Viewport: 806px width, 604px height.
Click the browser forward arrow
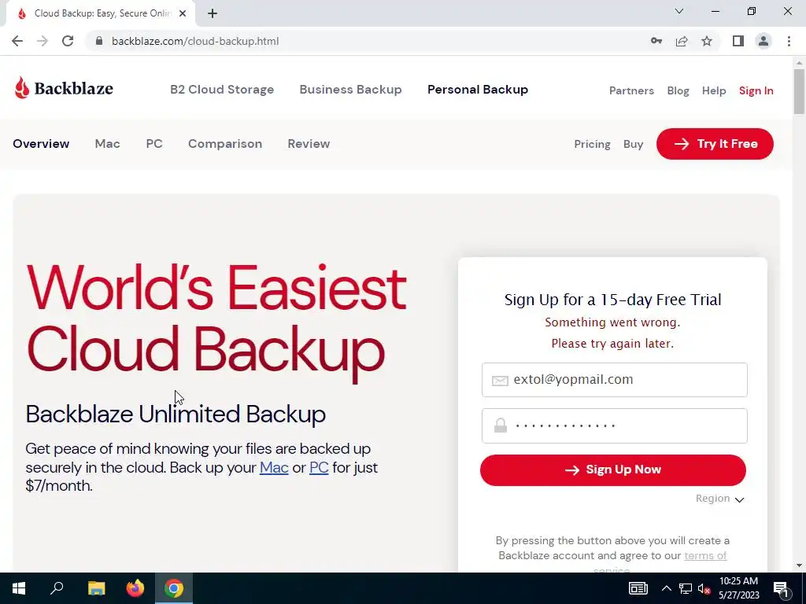[43, 41]
